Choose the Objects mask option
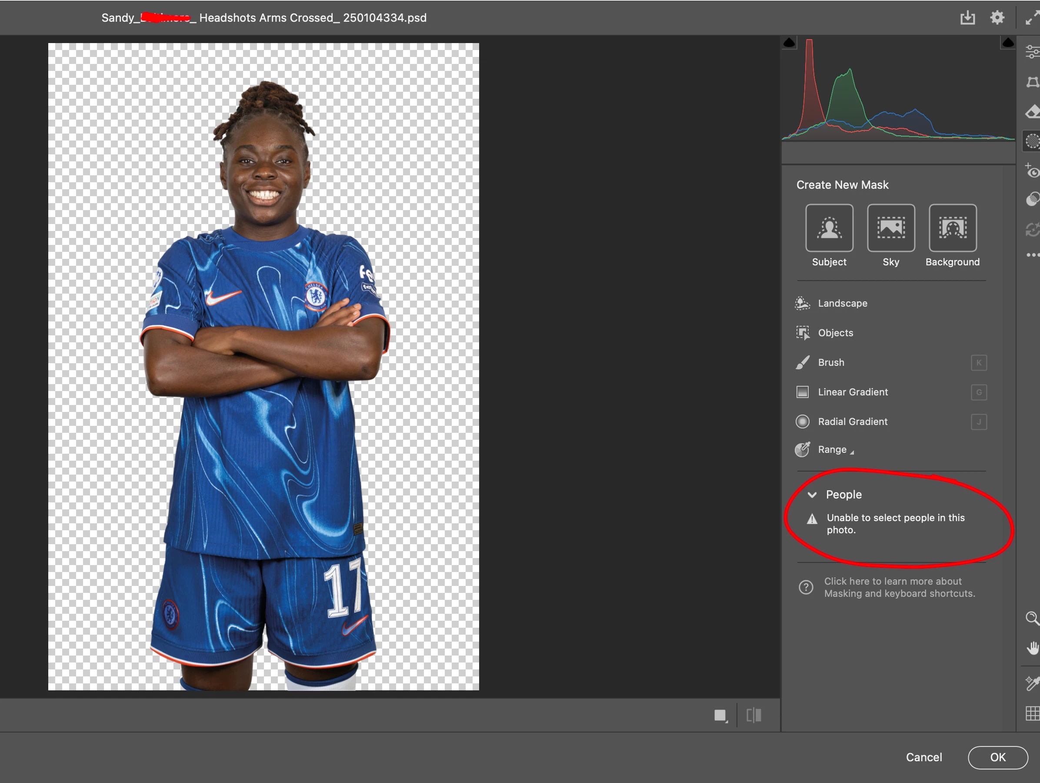Screen dimensions: 1040x783 [835, 333]
